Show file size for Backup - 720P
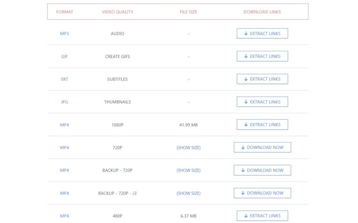 click(188, 170)
